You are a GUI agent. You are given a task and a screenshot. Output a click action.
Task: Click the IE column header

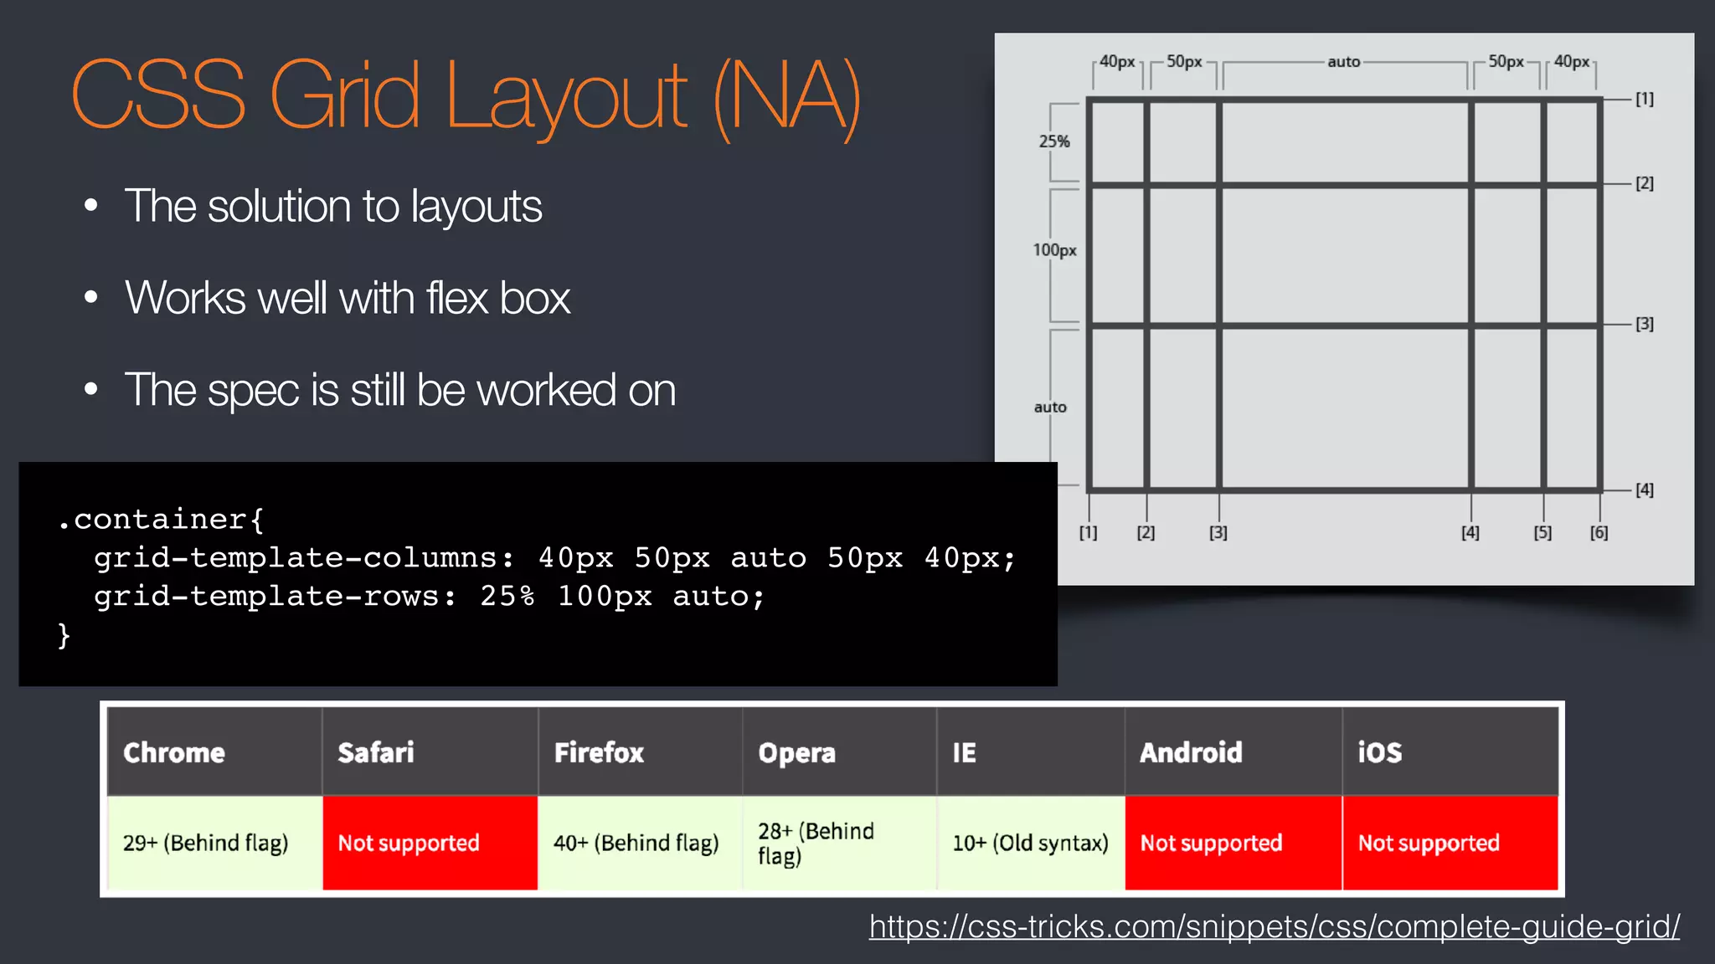(x=964, y=752)
